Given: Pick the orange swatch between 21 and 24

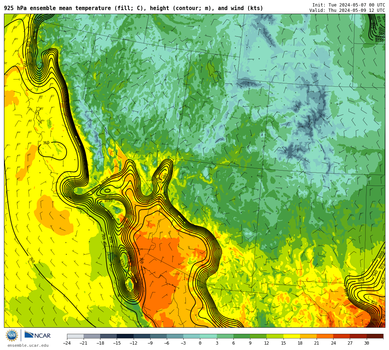Looking at the screenshot, I should tap(325, 336).
